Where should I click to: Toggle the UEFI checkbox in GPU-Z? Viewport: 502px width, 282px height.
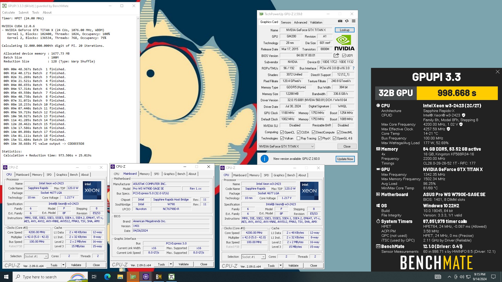click(344, 55)
